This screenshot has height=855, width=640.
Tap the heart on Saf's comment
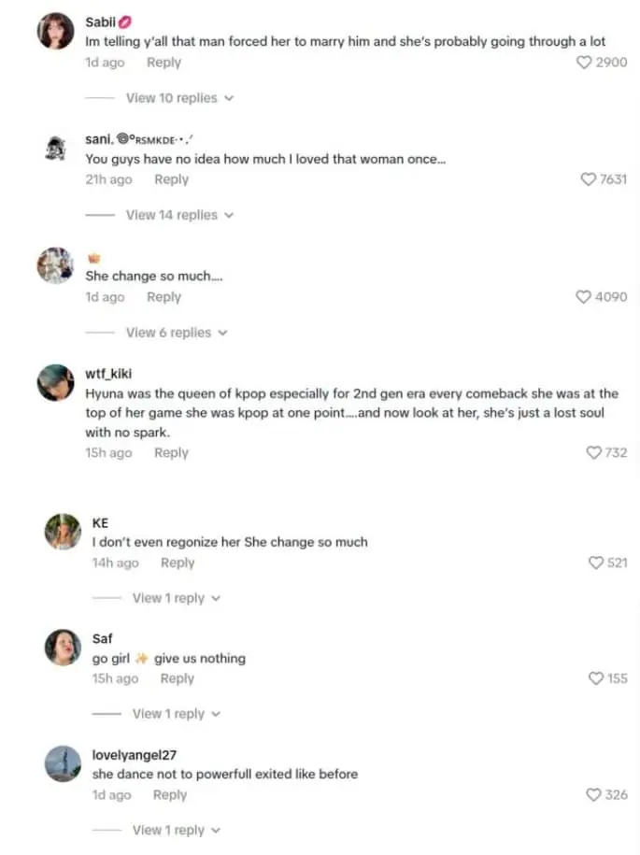[596, 678]
